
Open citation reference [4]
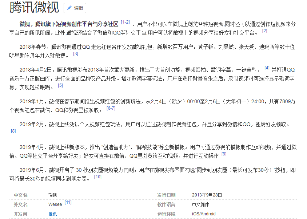267,68
